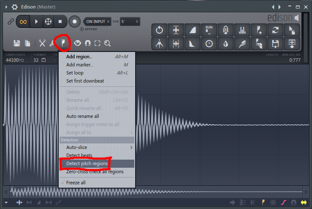The image size is (312, 209).
Task: Click the magnifier zoom tool icon
Action: click(107, 43)
